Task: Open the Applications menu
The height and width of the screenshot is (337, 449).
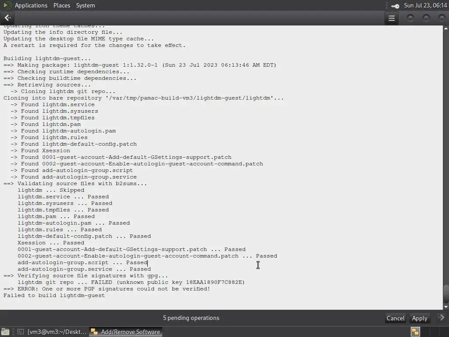Action: coord(31,5)
